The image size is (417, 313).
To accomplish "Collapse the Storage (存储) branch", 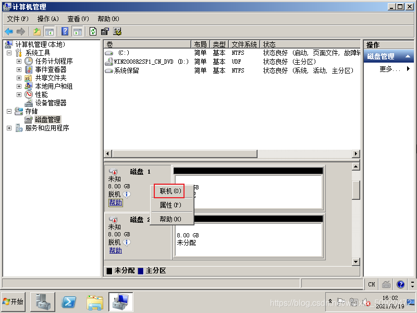I will tap(9, 111).
